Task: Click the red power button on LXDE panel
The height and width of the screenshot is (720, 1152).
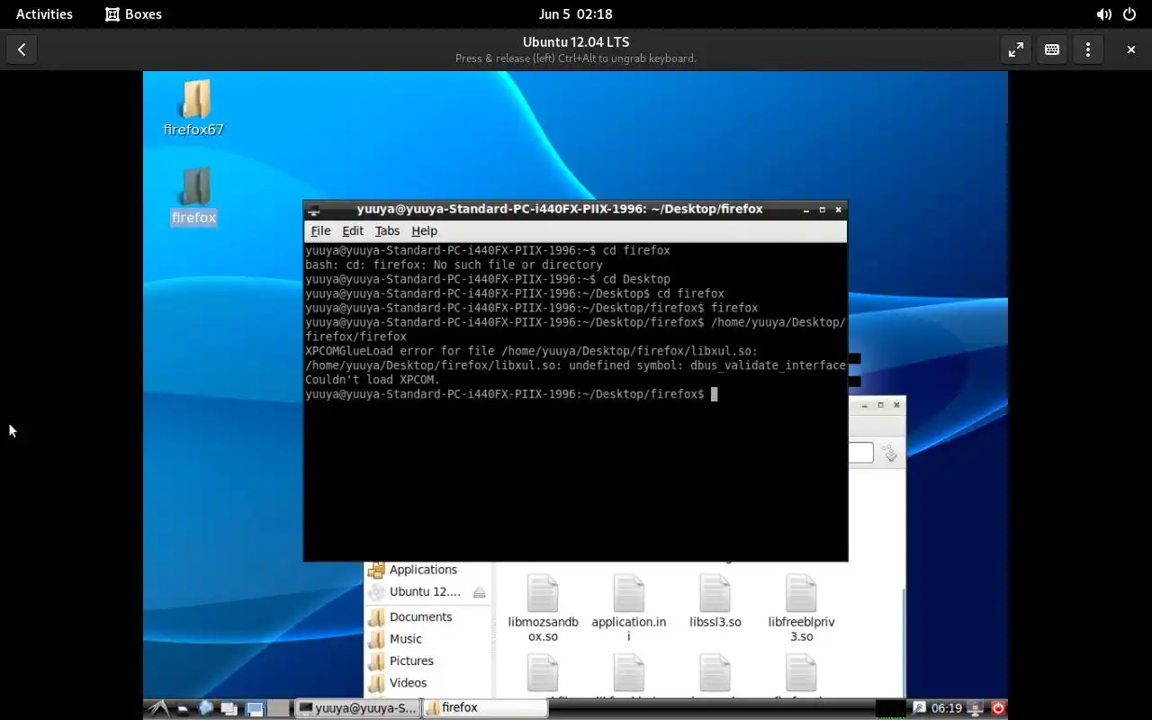Action: click(x=998, y=708)
